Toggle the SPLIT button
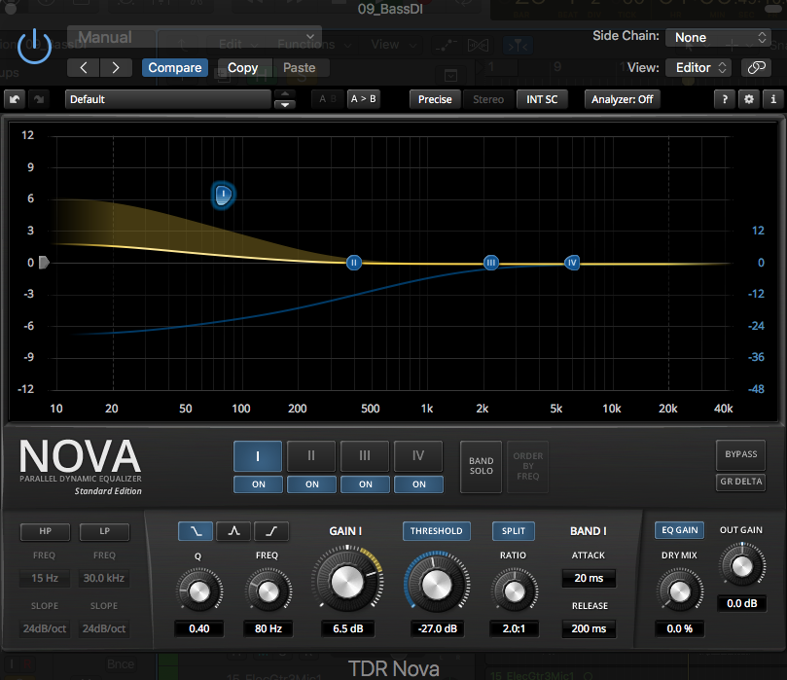This screenshot has height=680, width=787. [x=514, y=531]
